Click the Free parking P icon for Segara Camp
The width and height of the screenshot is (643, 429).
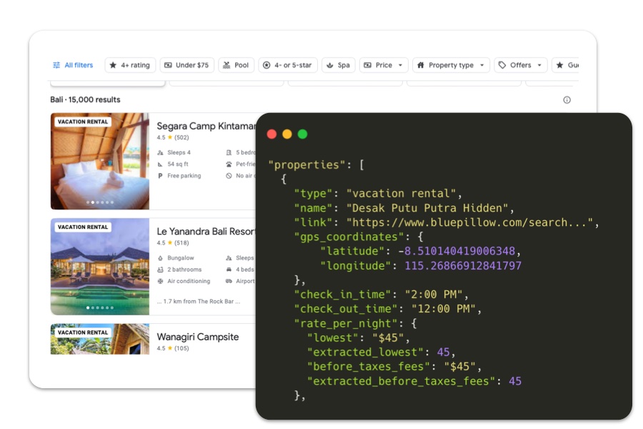coord(159,175)
